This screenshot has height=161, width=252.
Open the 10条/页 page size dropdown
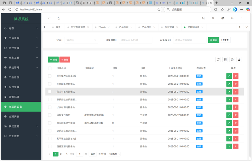pos(114,154)
